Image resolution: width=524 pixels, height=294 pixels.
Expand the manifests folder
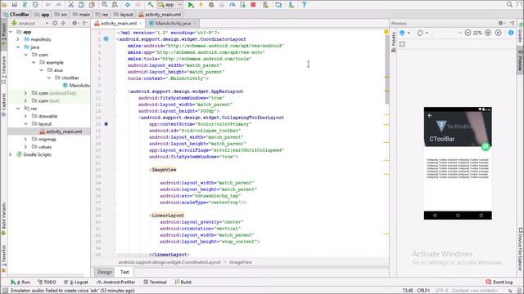18,39
